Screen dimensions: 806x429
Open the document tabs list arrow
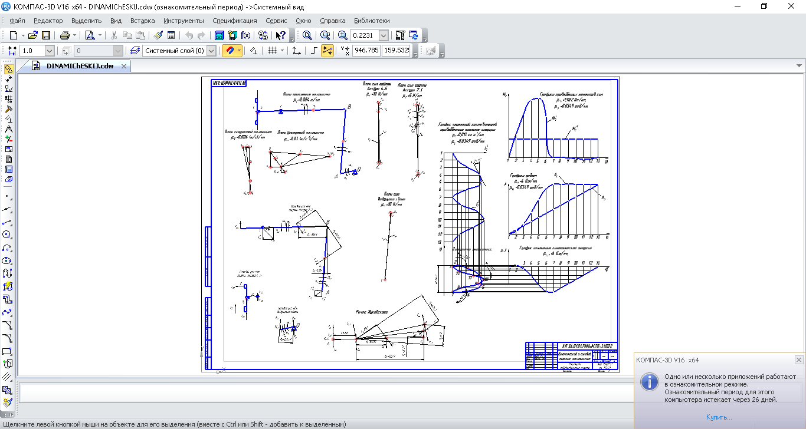[799, 66]
